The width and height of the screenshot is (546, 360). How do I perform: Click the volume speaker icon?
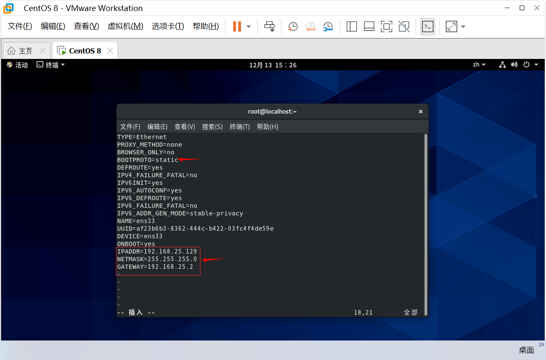pyautogui.click(x=515, y=65)
